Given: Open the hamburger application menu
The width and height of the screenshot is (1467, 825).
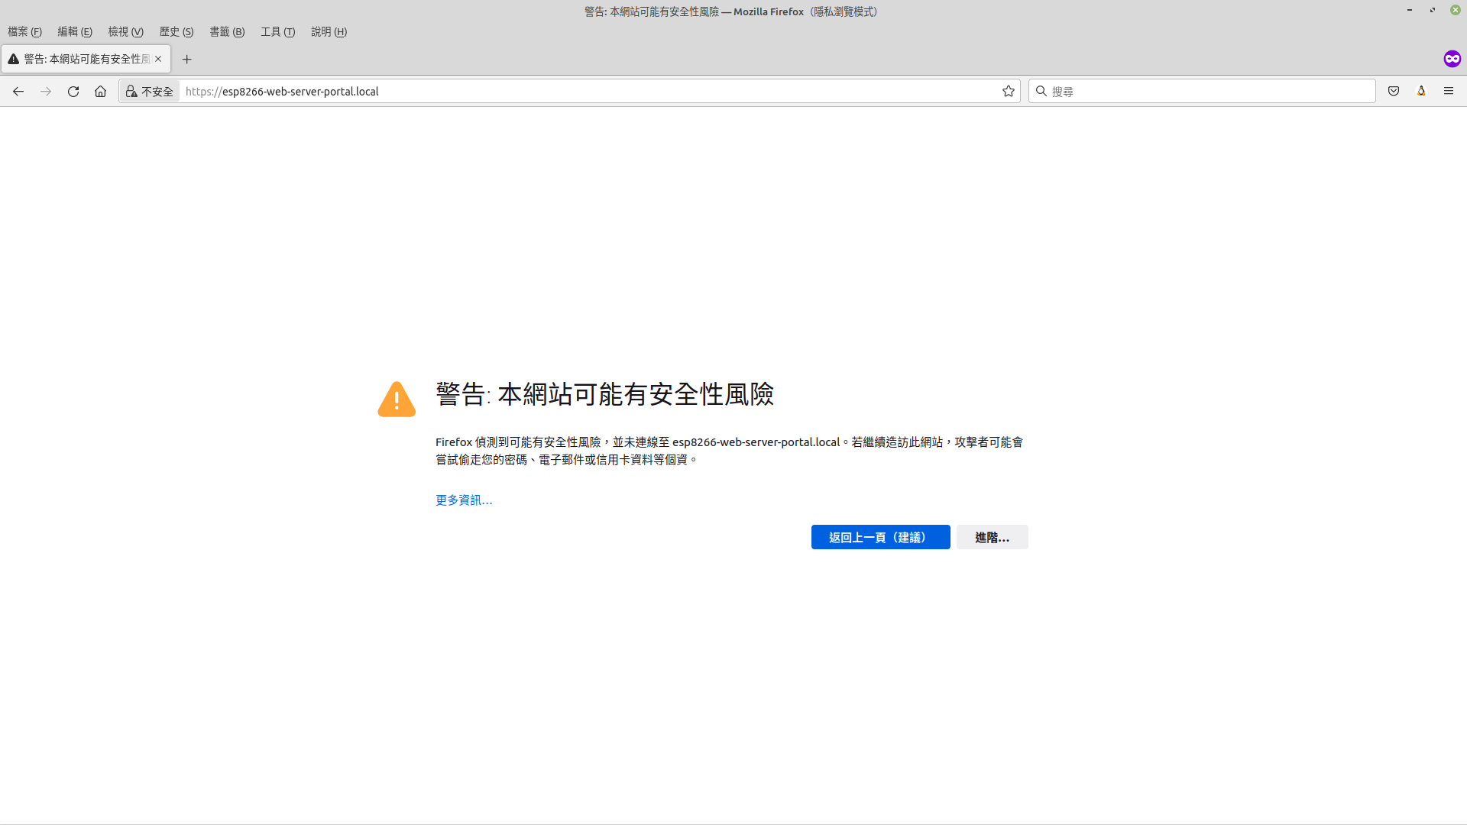Looking at the screenshot, I should pos(1449,91).
